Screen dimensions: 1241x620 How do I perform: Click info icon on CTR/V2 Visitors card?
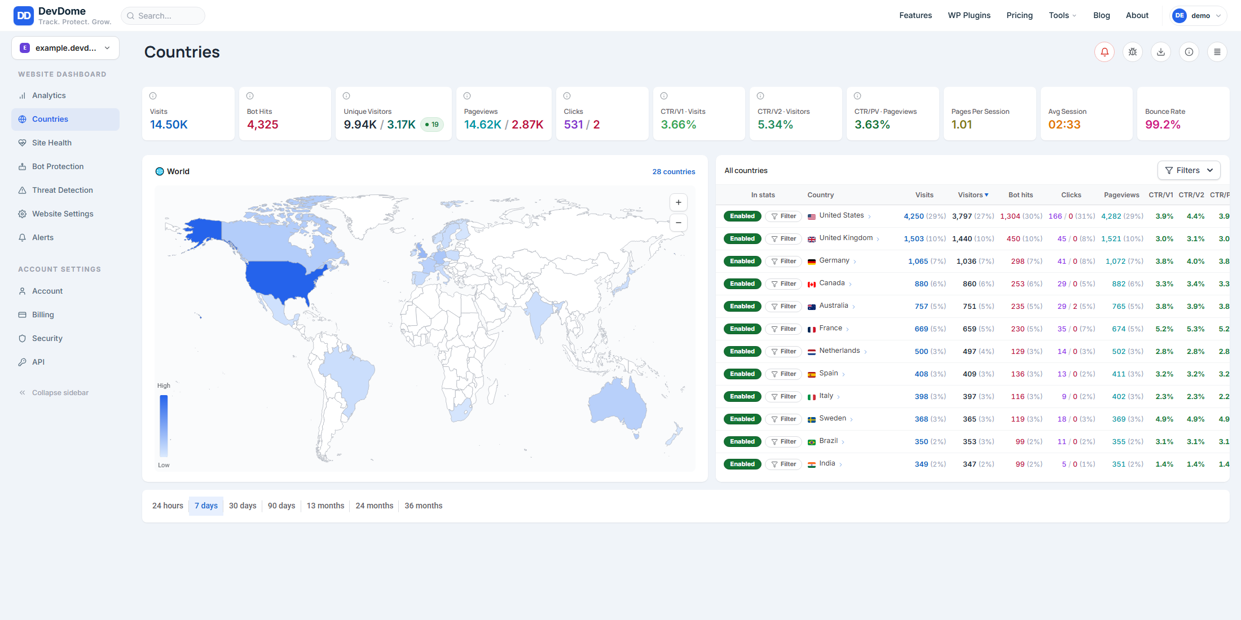tap(760, 96)
